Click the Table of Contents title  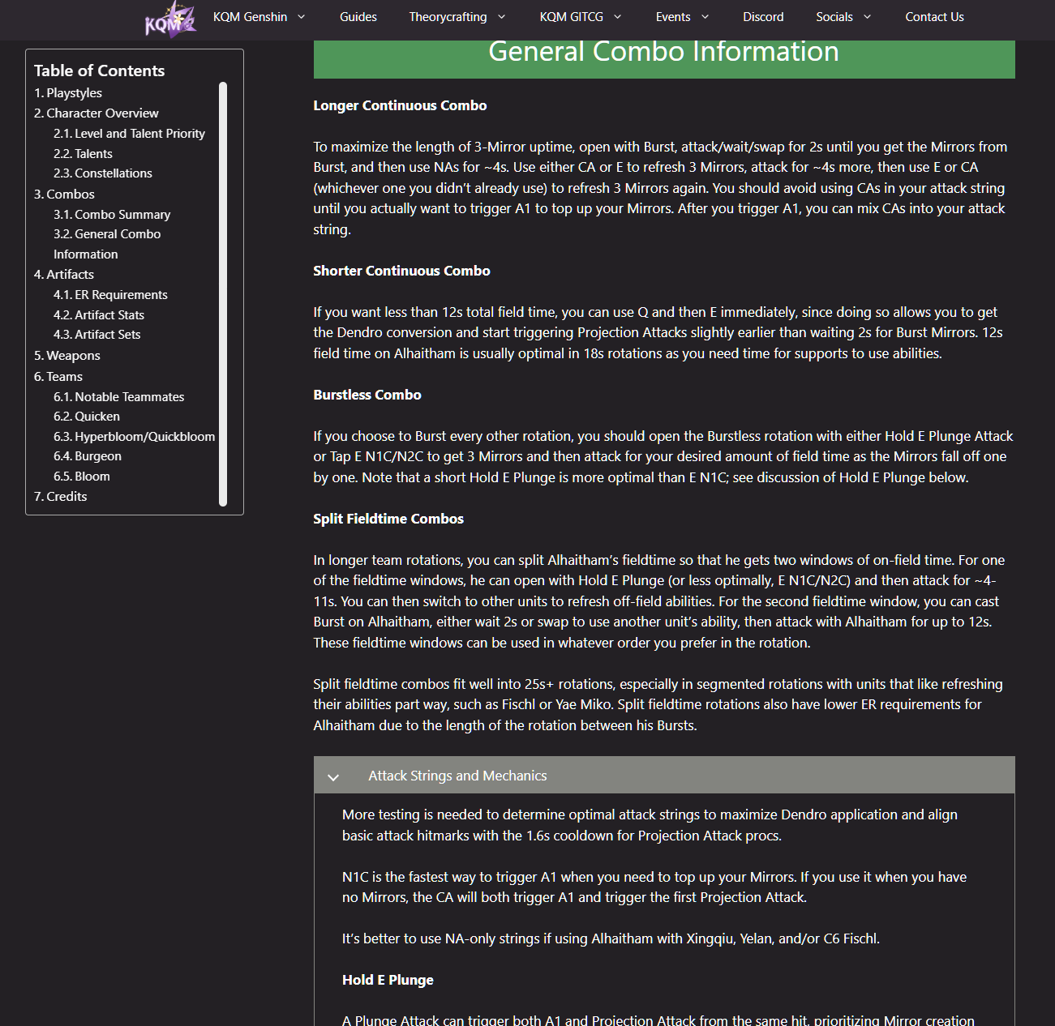99,71
